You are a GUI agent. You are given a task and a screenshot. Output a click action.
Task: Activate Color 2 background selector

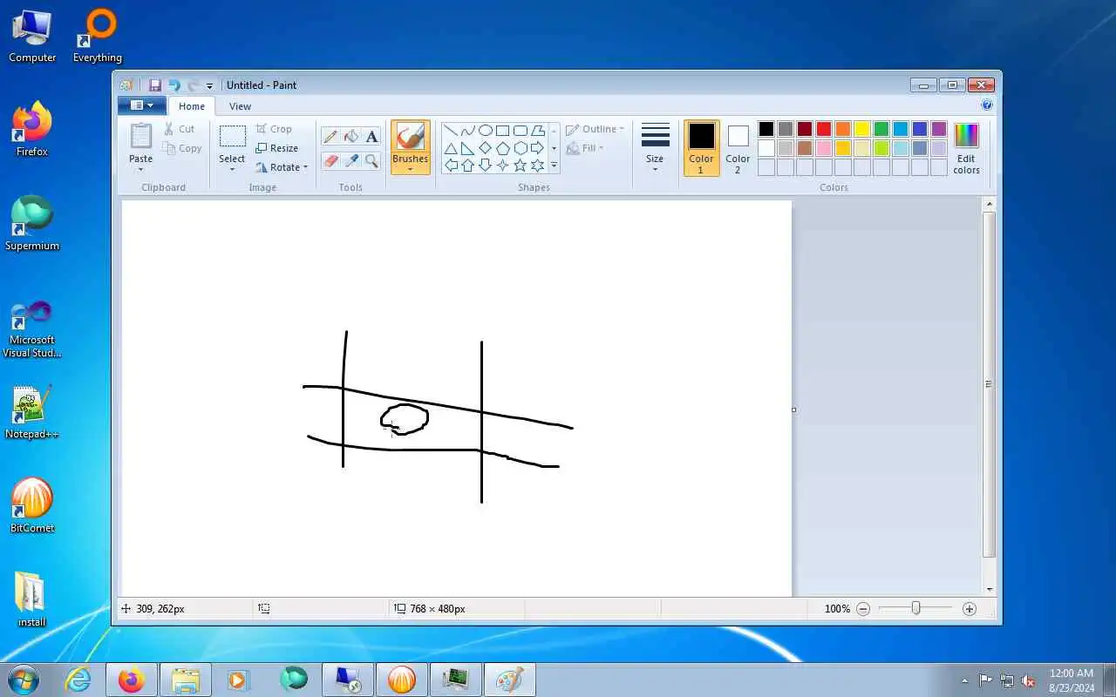click(x=738, y=147)
